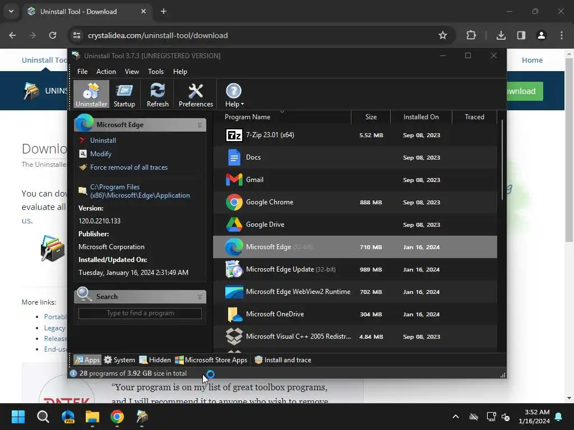Image resolution: width=574 pixels, height=430 pixels.
Task: Select the Edge WebView2 Runtime icon
Action: 234,292
